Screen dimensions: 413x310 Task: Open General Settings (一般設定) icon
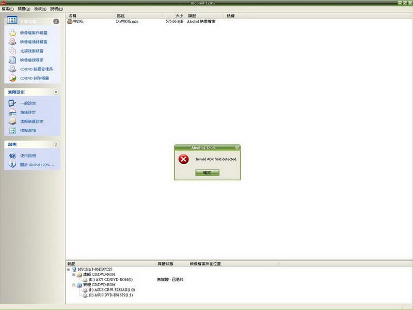12,103
